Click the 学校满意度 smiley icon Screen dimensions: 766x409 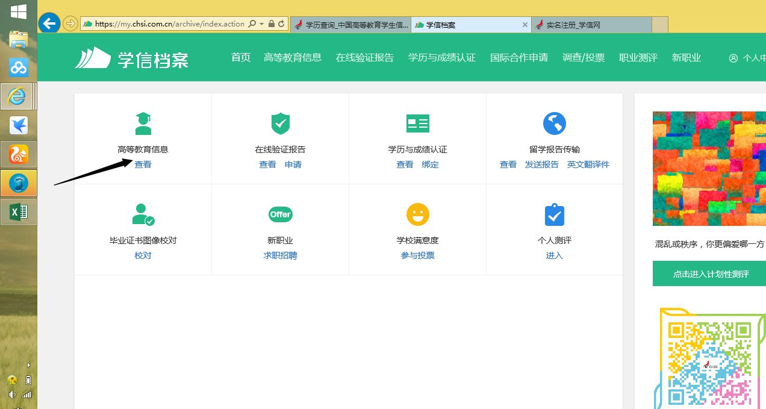pyautogui.click(x=417, y=214)
